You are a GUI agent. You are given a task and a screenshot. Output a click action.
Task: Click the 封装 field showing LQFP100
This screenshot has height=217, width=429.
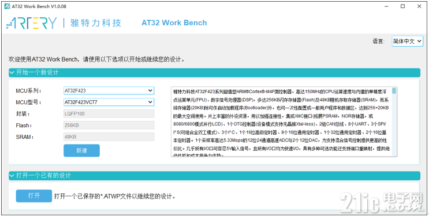point(109,113)
